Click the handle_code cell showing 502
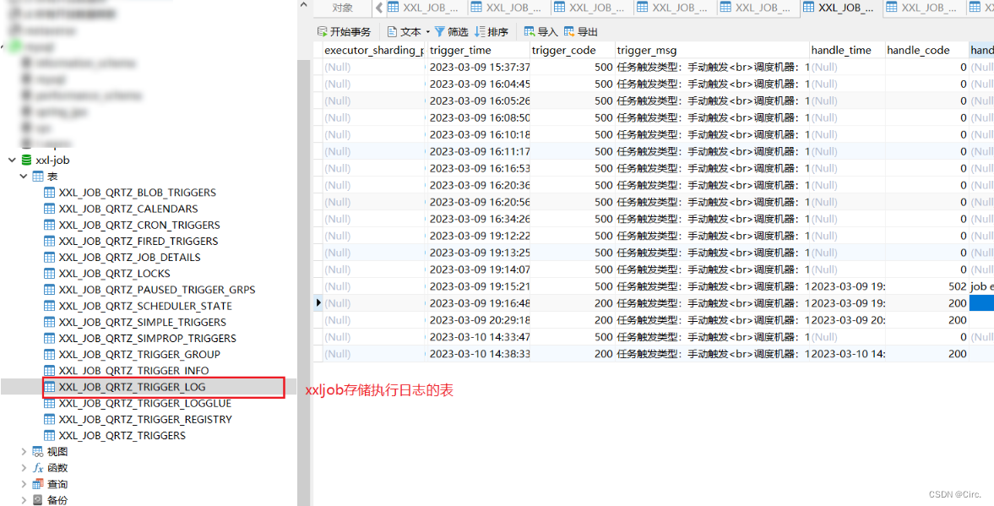 tap(926, 286)
